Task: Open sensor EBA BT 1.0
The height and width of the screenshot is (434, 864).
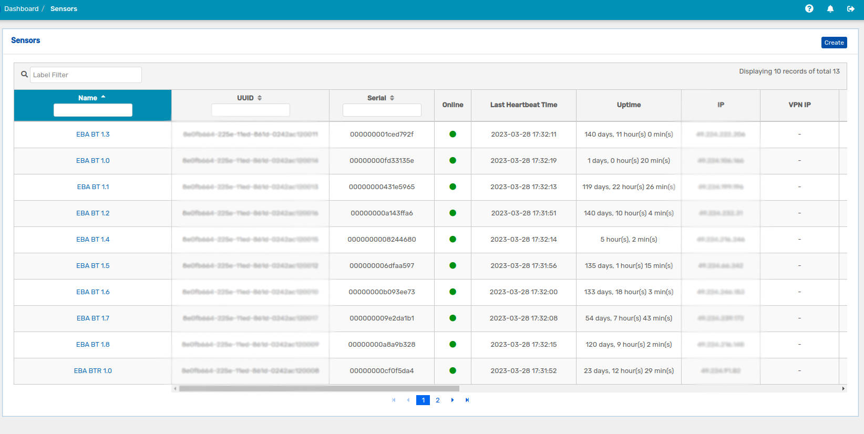Action: pyautogui.click(x=93, y=161)
